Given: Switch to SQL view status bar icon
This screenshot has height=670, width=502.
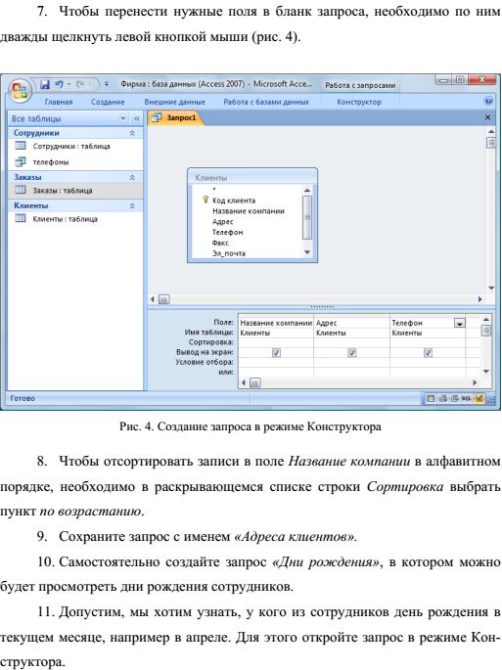Looking at the screenshot, I should [x=466, y=399].
